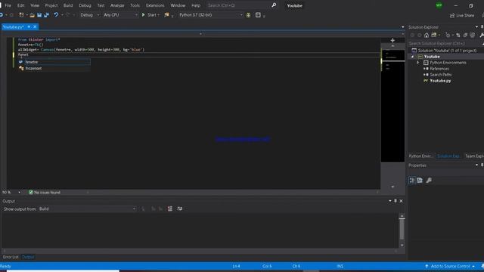Open the Debug configuration dropdown

(89, 15)
